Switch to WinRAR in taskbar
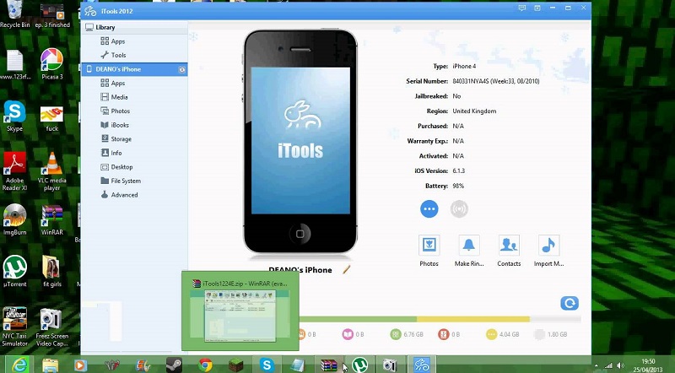 [329, 365]
